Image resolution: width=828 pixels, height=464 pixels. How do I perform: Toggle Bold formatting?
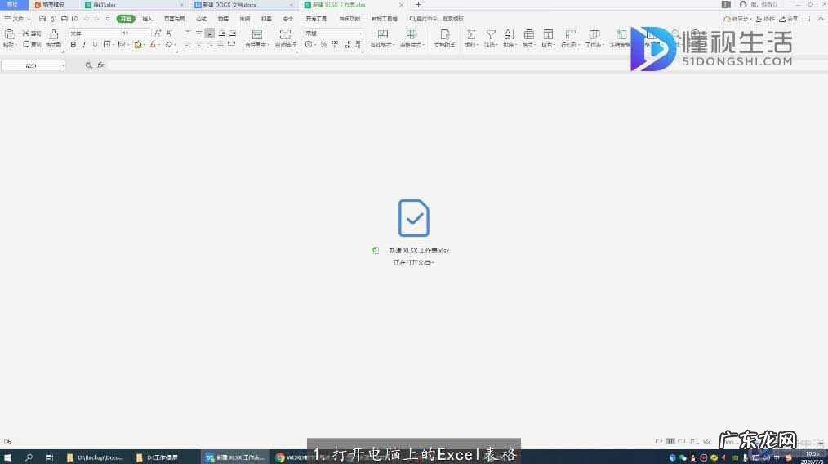(73, 45)
